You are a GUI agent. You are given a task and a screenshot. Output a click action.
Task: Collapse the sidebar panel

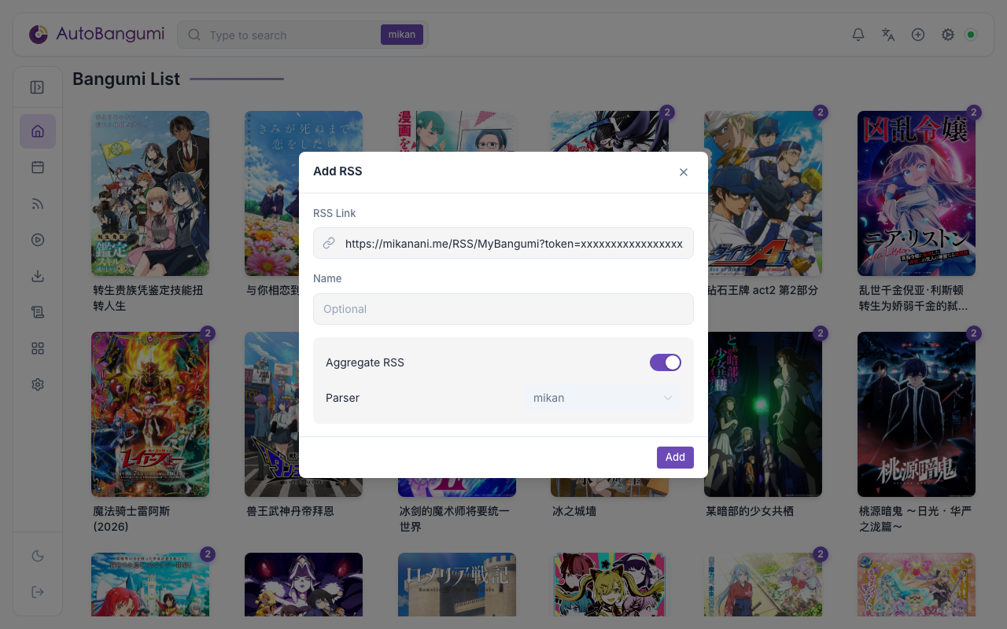37,87
